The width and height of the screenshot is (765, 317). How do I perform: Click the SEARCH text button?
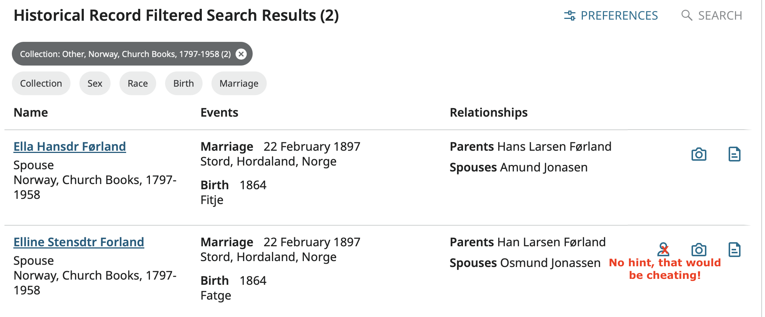tap(720, 16)
